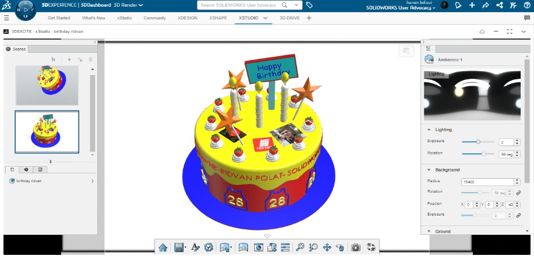Go to home view in bottom toolbar
534x256 pixels.
pos(163,248)
